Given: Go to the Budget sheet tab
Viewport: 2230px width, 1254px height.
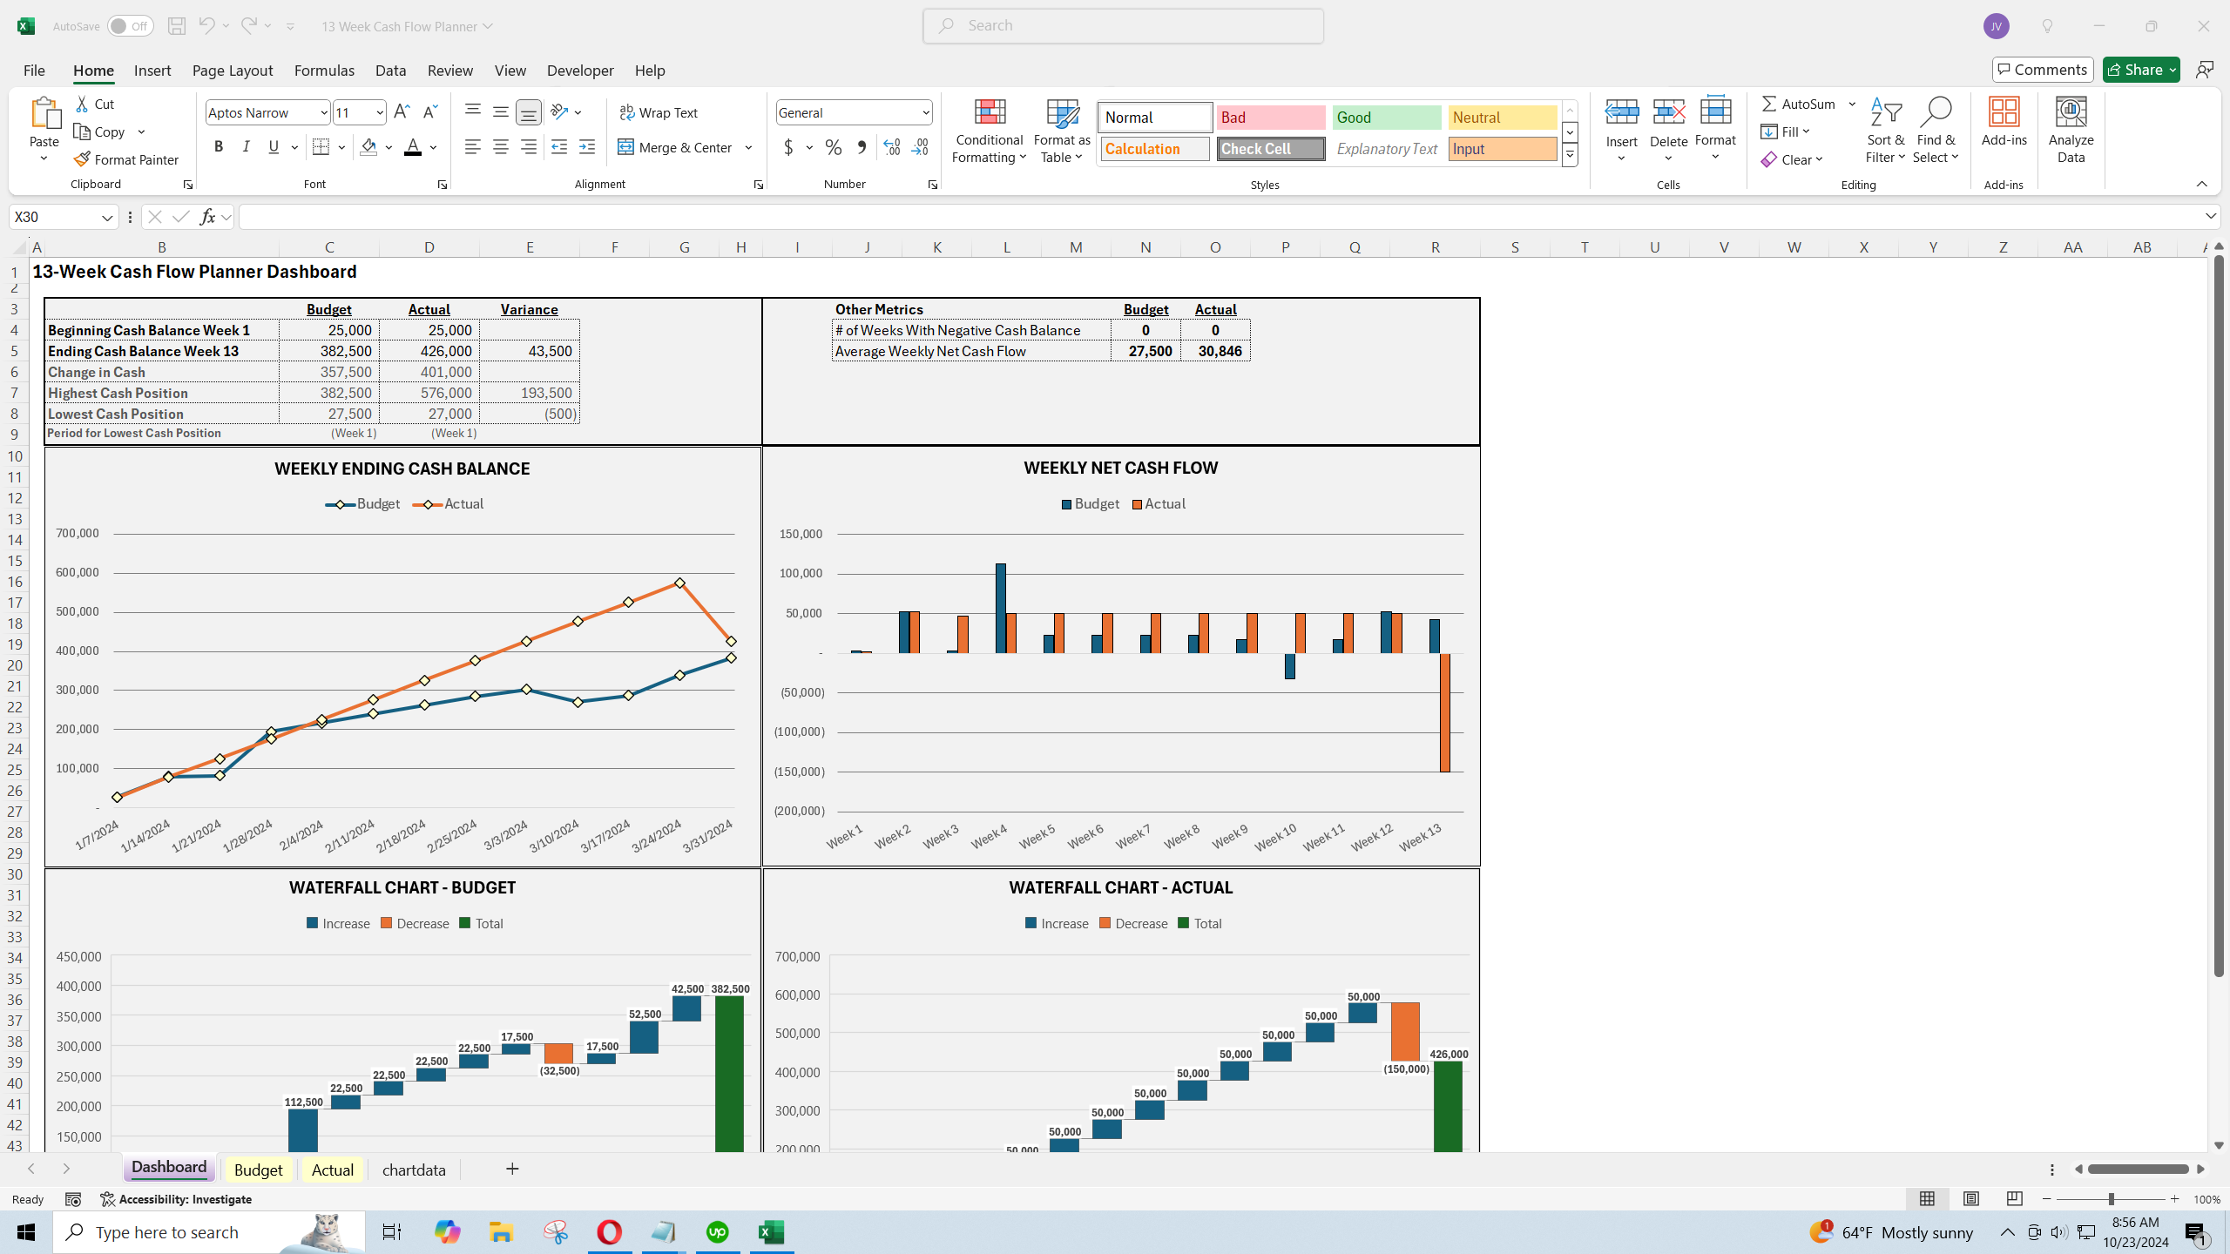Looking at the screenshot, I should click(x=259, y=1170).
